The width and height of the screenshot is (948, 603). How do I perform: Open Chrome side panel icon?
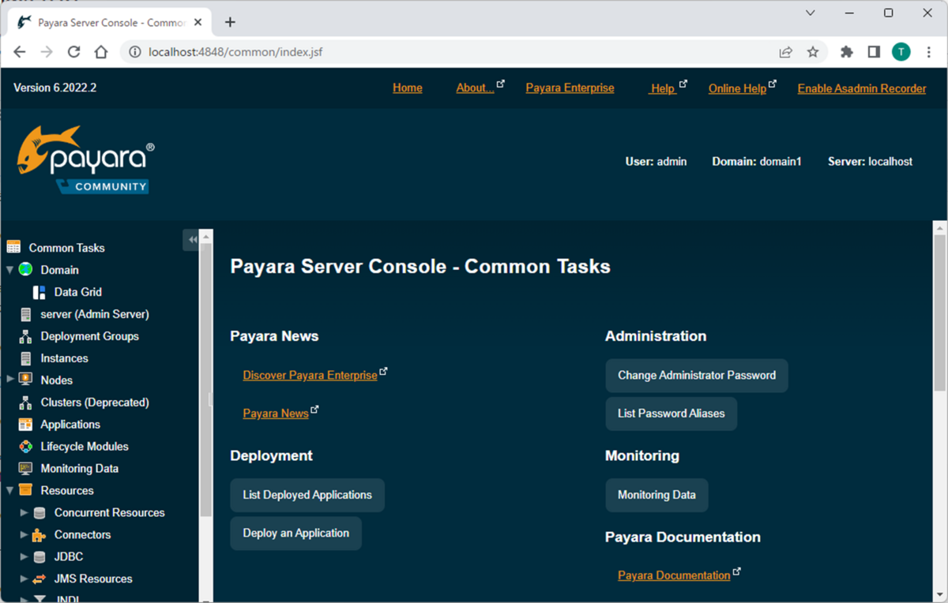pos(874,52)
